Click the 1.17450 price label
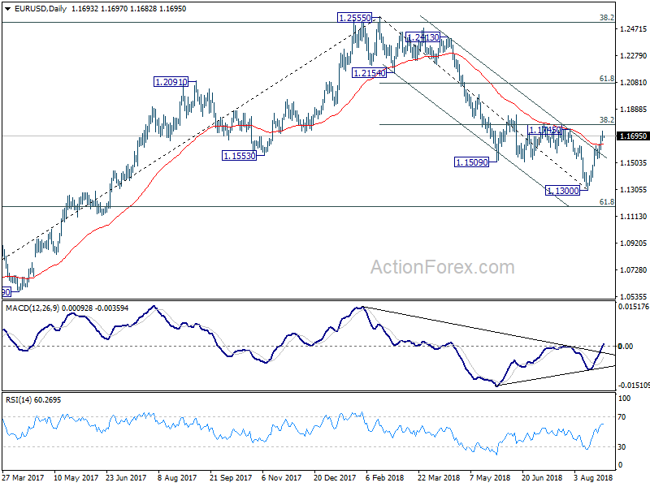Screen dimensions: 650x487 (x=545, y=130)
